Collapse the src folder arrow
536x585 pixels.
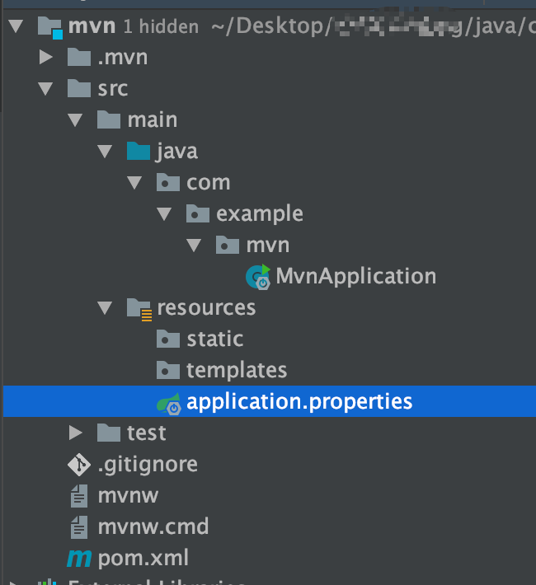pyautogui.click(x=45, y=88)
